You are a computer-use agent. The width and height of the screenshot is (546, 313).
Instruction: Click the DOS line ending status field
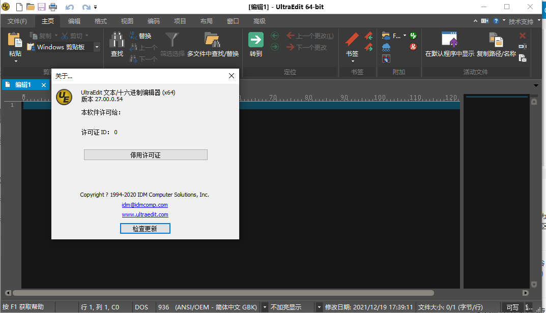pyautogui.click(x=141, y=307)
